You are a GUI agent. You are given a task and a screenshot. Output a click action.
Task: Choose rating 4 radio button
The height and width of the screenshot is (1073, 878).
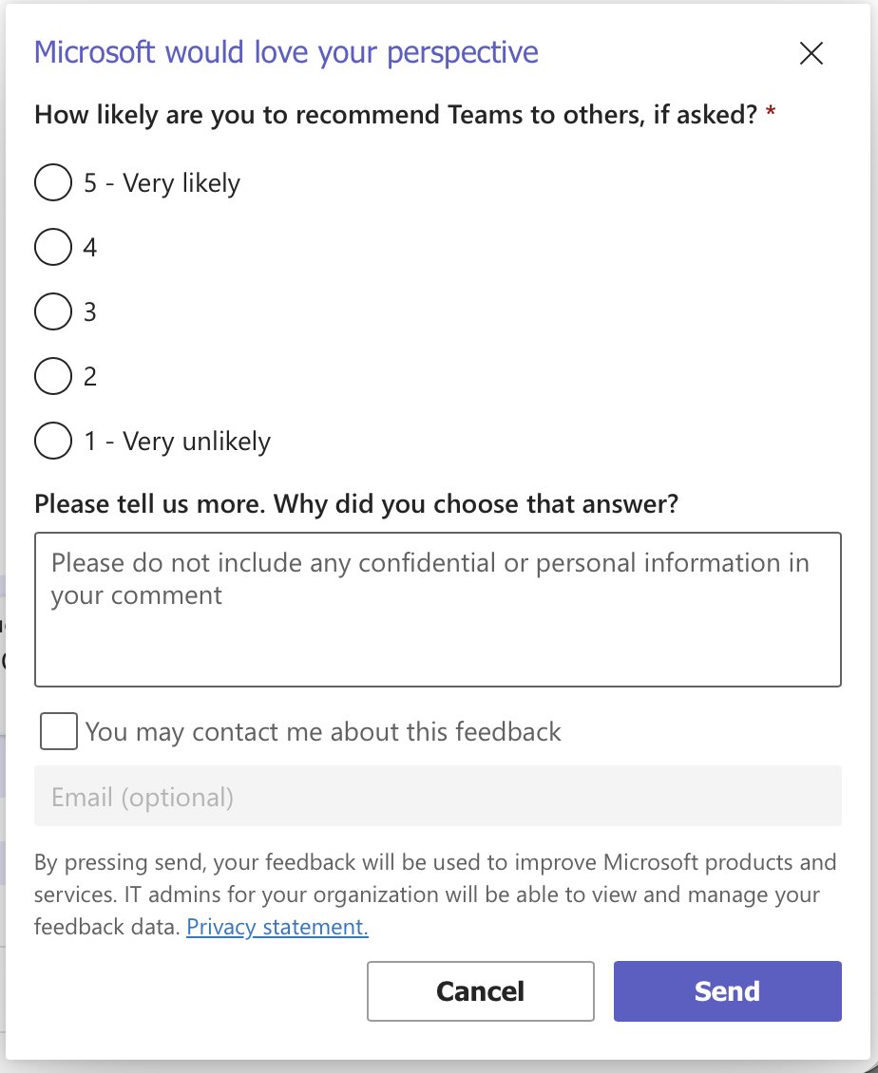(x=53, y=246)
